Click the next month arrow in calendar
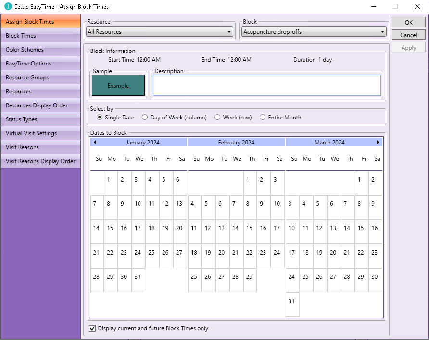Image resolution: width=429 pixels, height=340 pixels. tap(378, 142)
